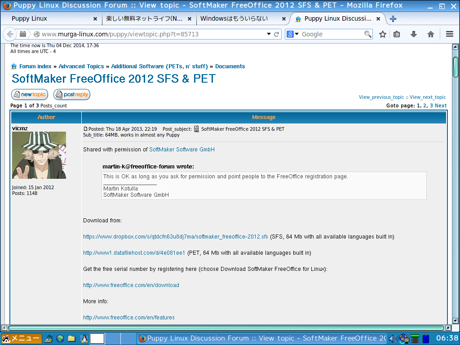460x345 pixels.
Task: Click the back navigation arrow
Action: pos(10,34)
